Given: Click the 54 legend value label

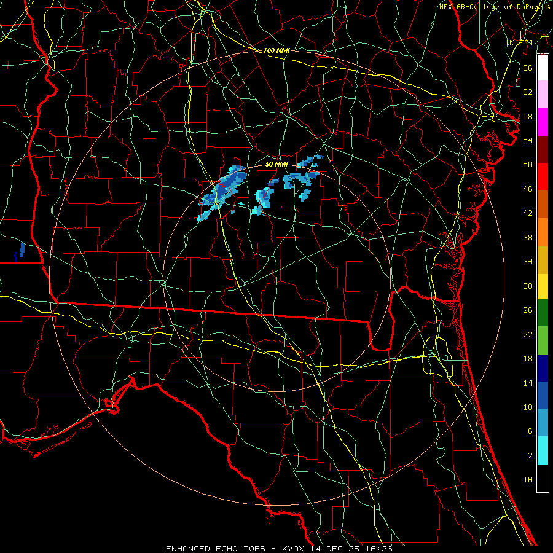Looking at the screenshot, I should coord(528,140).
